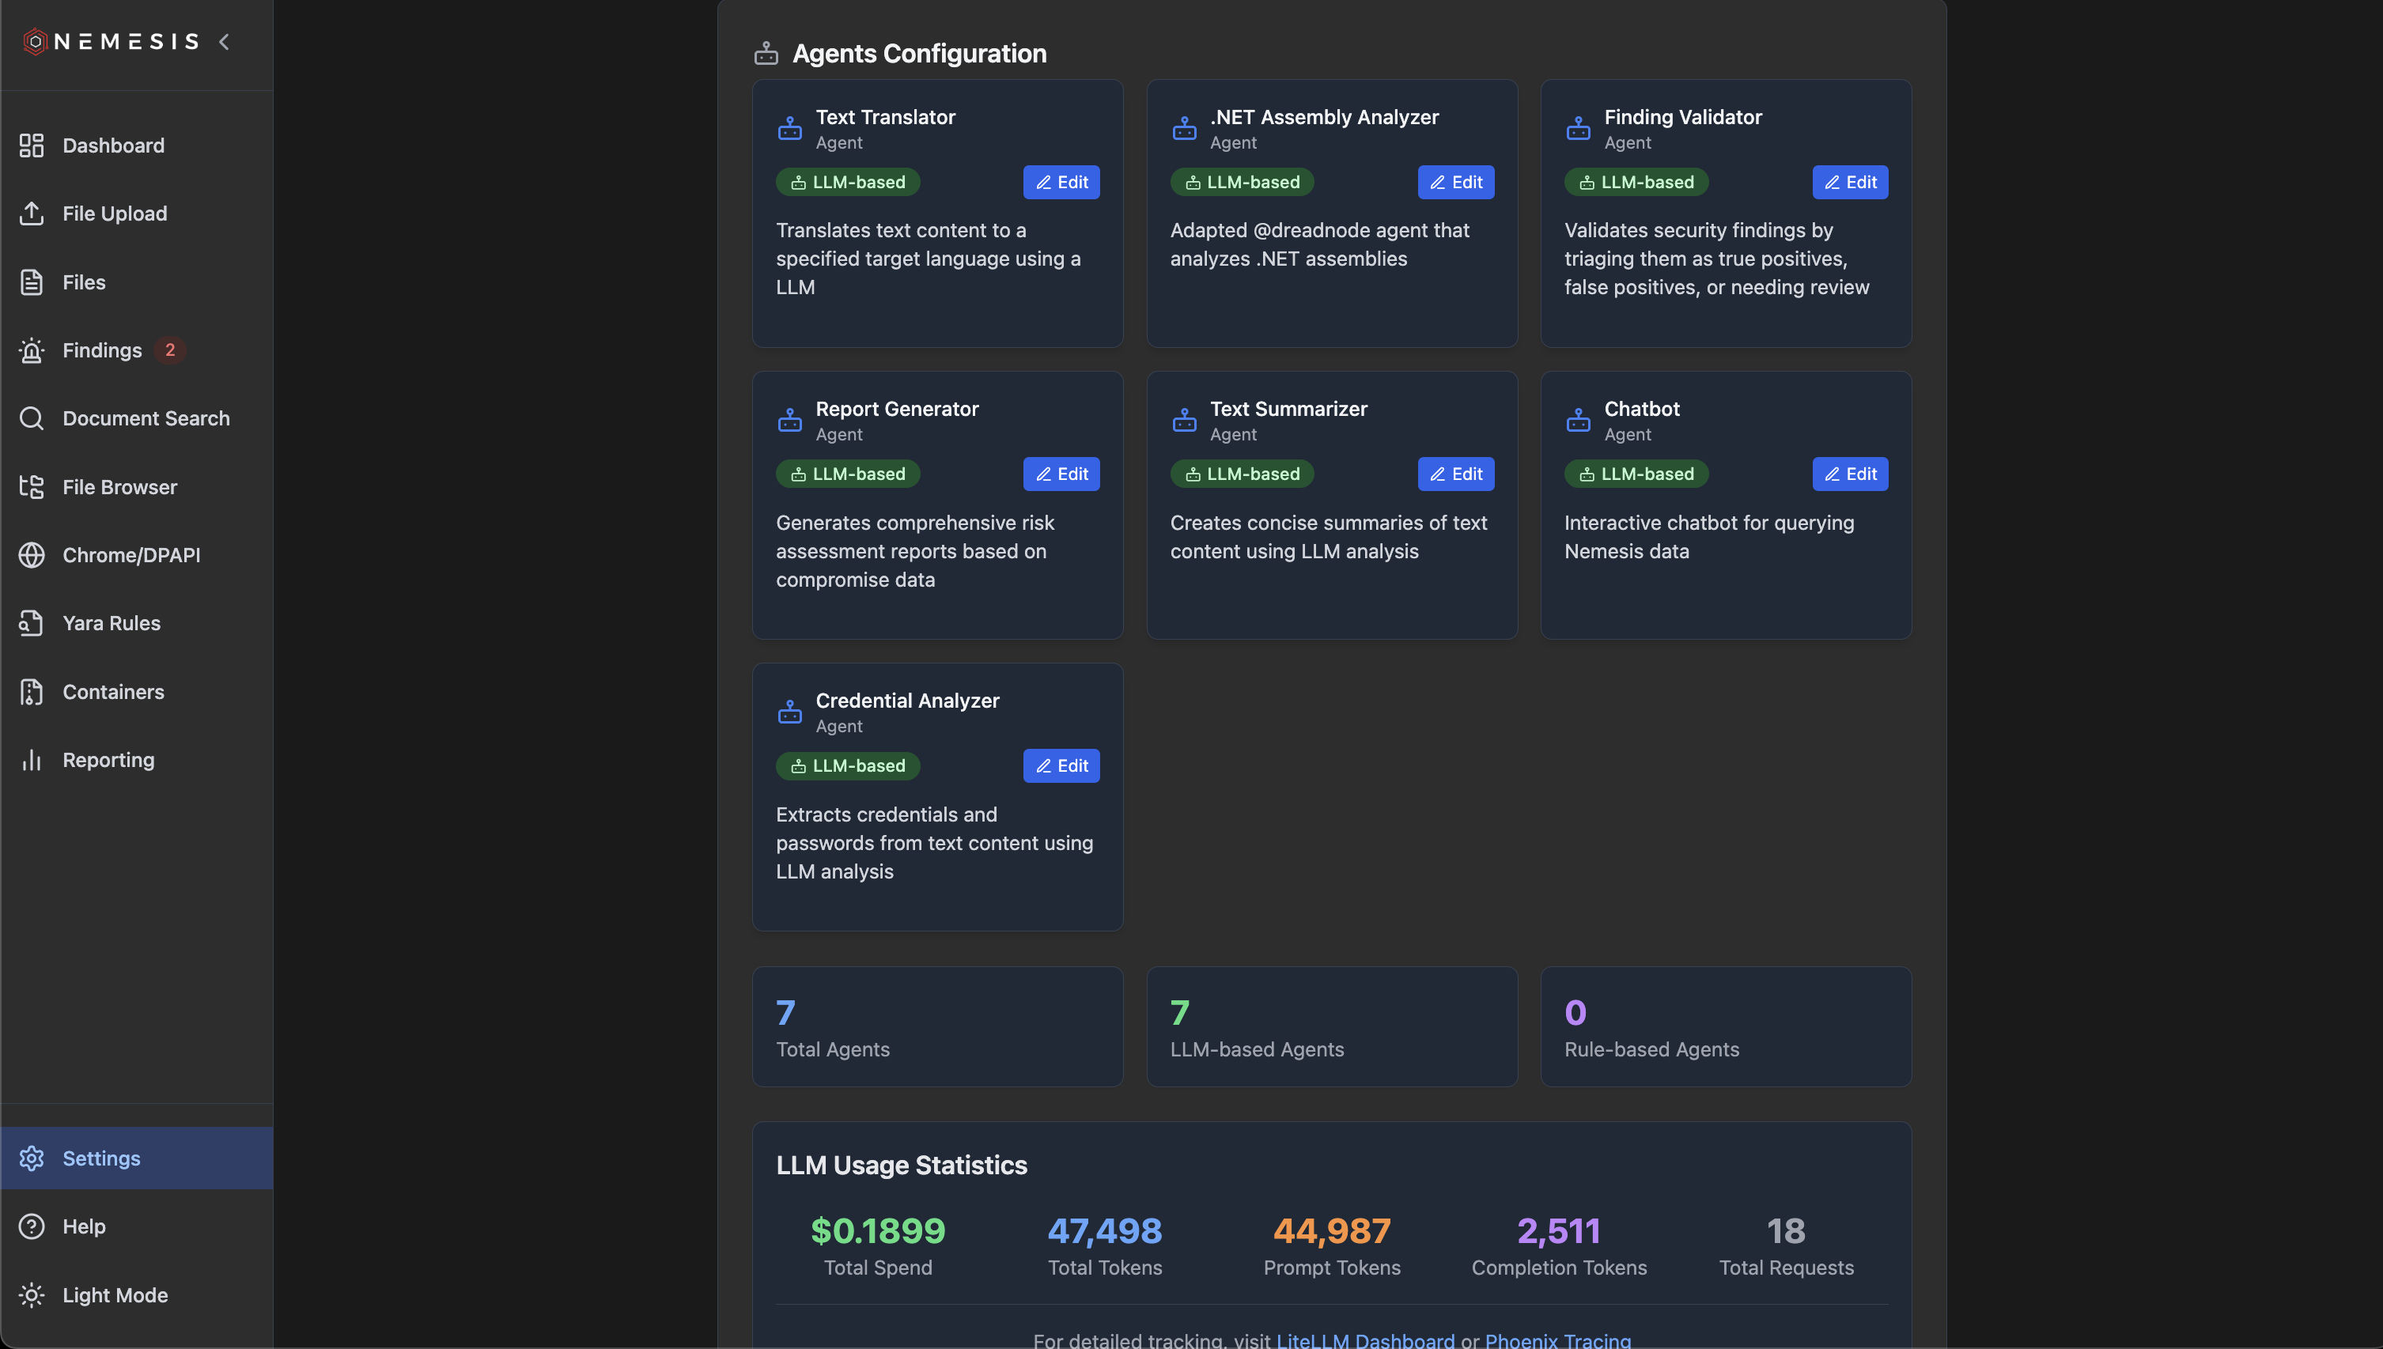Open the LiteLLM Dashboard link
The image size is (2383, 1349).
(x=1365, y=1340)
